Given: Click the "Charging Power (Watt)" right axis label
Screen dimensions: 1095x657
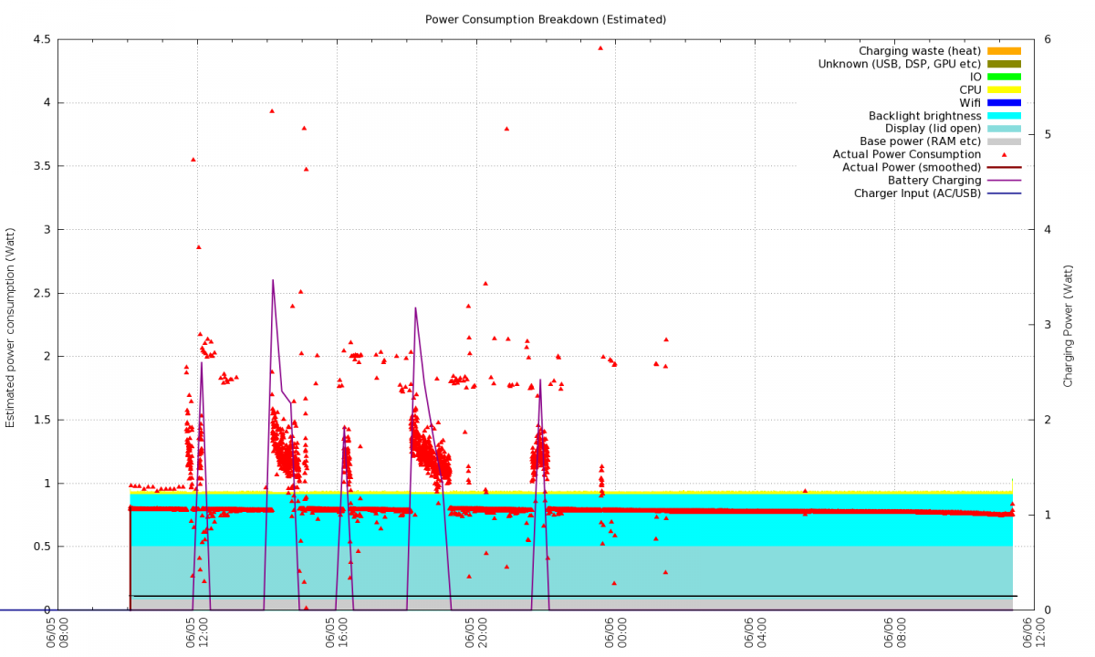Looking at the screenshot, I should point(1069,326).
